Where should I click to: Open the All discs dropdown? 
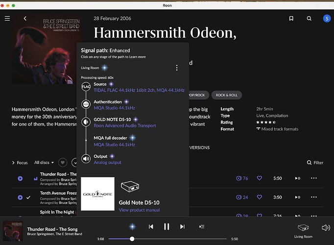[x=44, y=163]
